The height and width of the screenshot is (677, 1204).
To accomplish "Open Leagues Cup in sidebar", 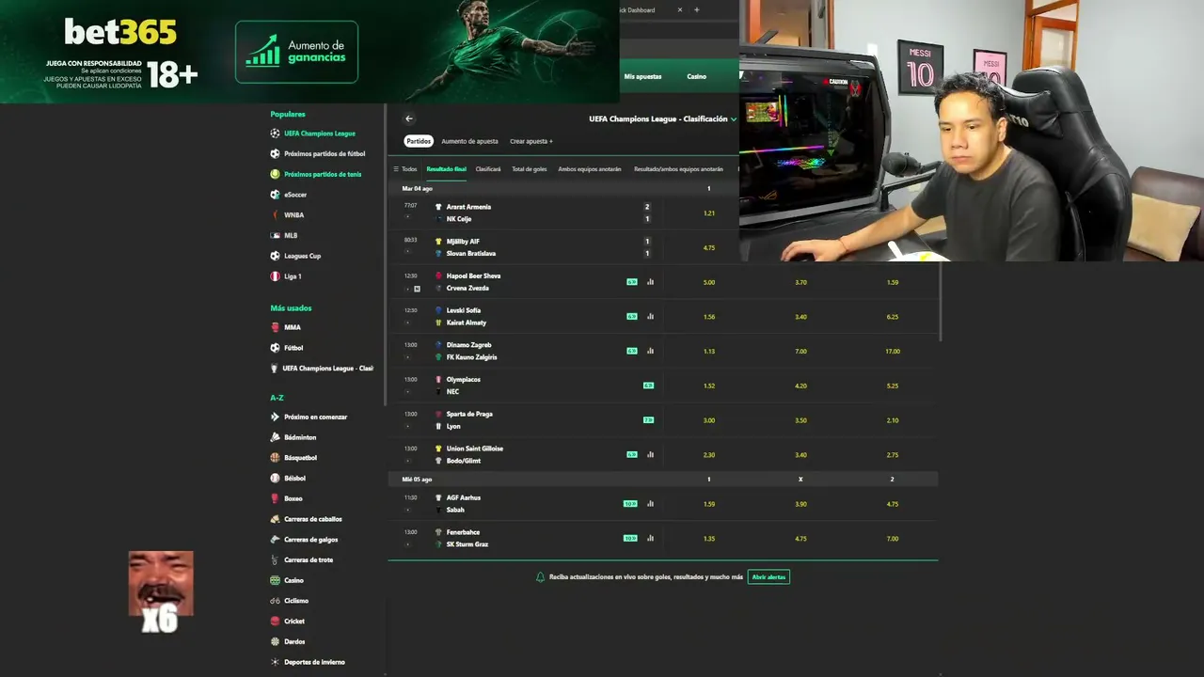I will (303, 256).
